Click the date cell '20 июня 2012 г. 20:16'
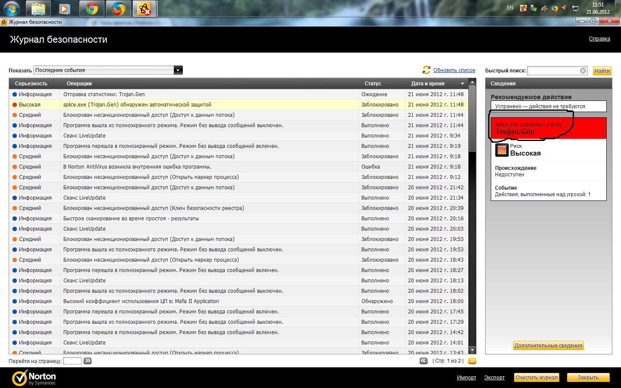This screenshot has height=388, width=621. point(436,219)
